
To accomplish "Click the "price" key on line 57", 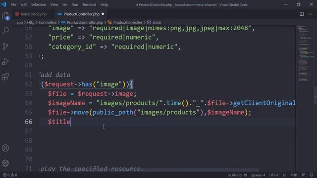I will click(x=60, y=37).
